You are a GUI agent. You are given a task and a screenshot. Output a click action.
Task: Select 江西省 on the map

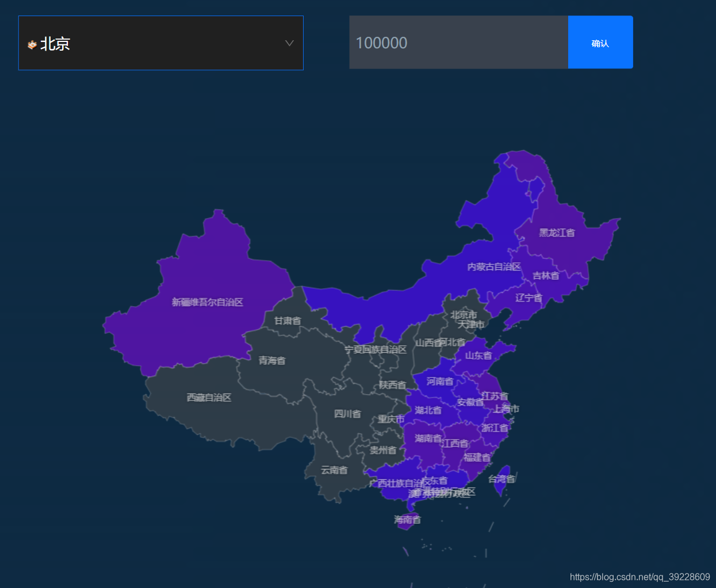[x=455, y=444]
